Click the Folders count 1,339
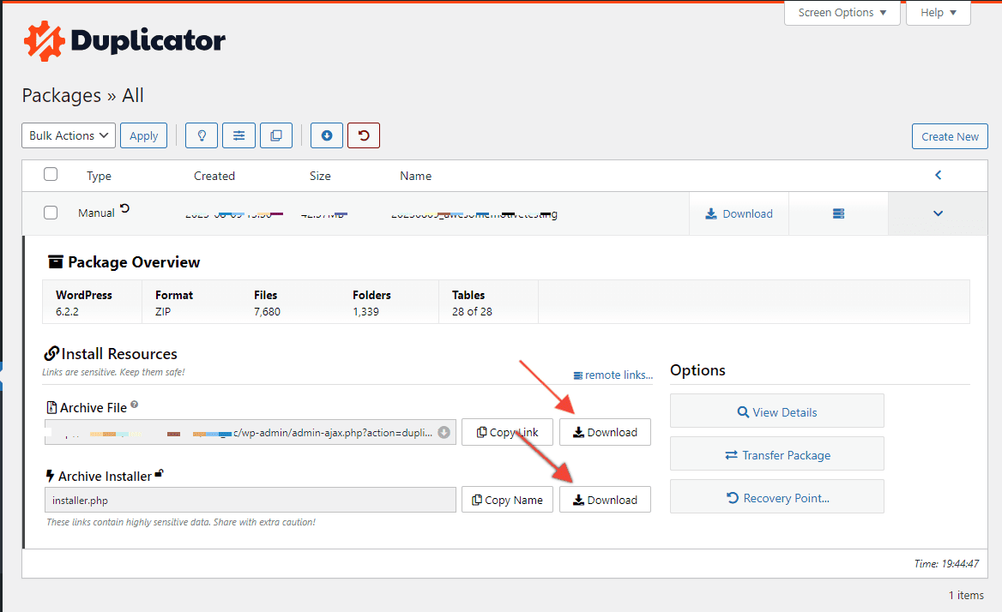The image size is (1002, 612). point(365,311)
